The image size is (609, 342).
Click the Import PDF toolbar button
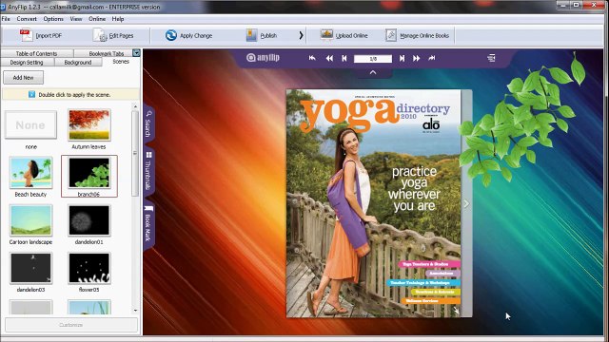pyautogui.click(x=41, y=36)
